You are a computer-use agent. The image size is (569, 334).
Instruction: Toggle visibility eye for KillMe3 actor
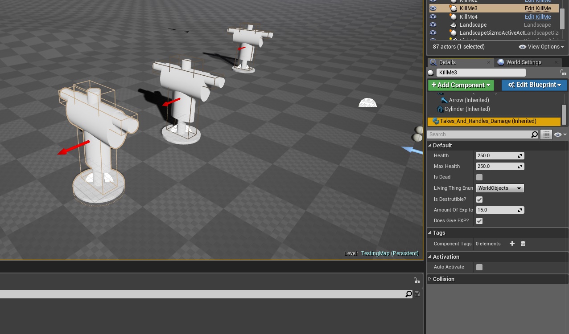[x=433, y=8]
